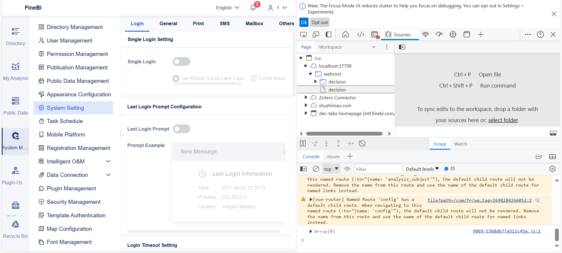562x253 pixels.
Task: Click the file navigator horizontal scrollbar
Action: pos(344,134)
